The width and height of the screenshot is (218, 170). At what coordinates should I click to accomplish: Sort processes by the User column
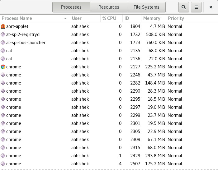(x=77, y=18)
